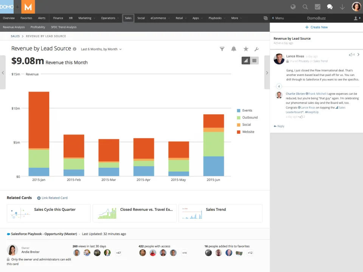Click Create New in DomoBuzz
This screenshot has height=272, width=363.
(x=316, y=27)
